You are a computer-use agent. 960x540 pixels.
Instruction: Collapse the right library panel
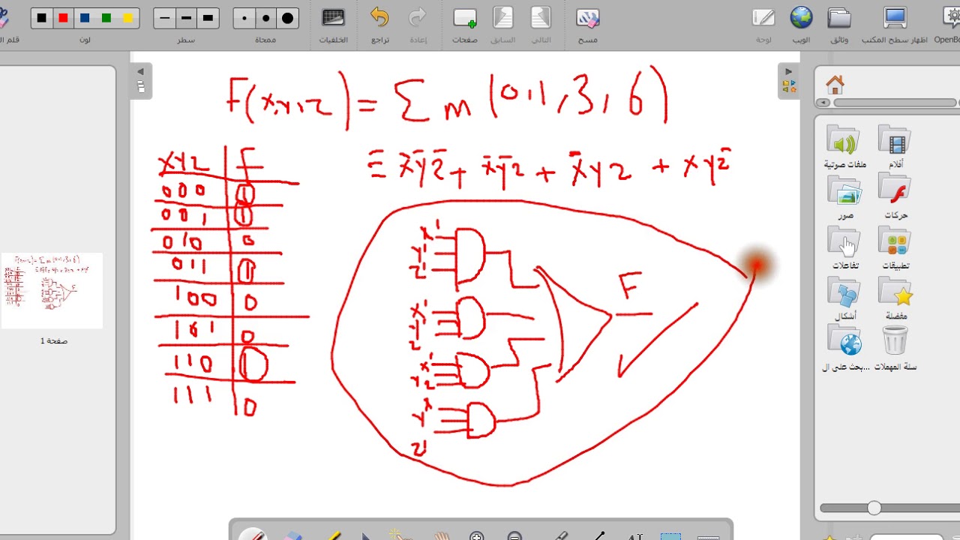788,72
